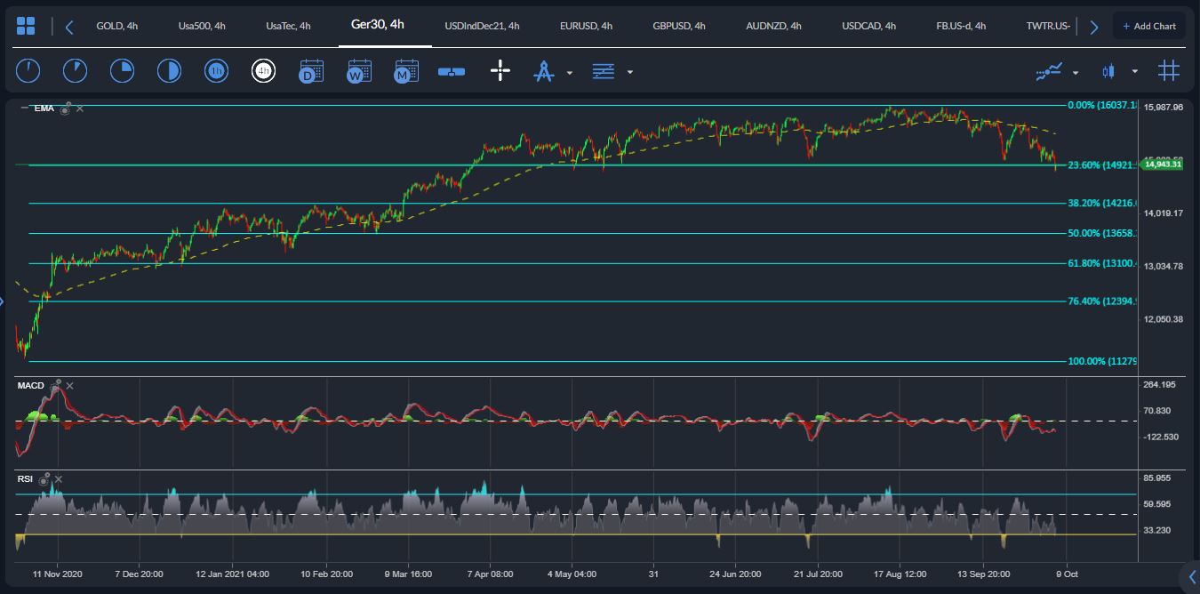Select the half-filled circle timeframe icon

tap(169, 71)
